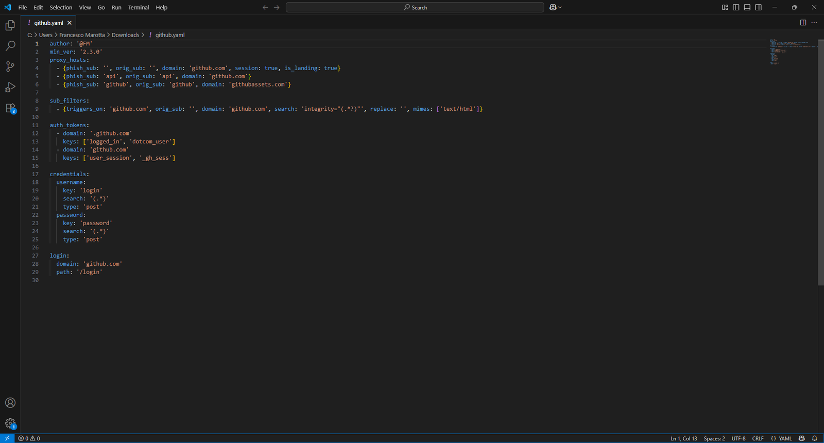Open the Source Control view
This screenshot has width=824, height=443.
tap(10, 66)
